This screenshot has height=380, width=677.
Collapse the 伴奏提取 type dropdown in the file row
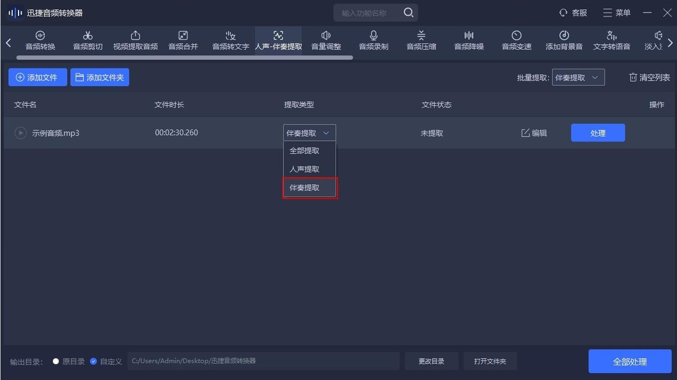click(x=310, y=133)
